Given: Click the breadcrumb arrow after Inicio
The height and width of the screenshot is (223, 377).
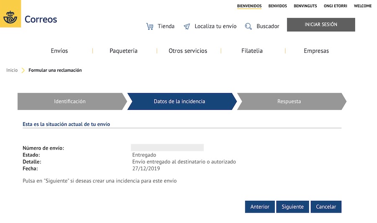Looking at the screenshot, I should [23, 70].
